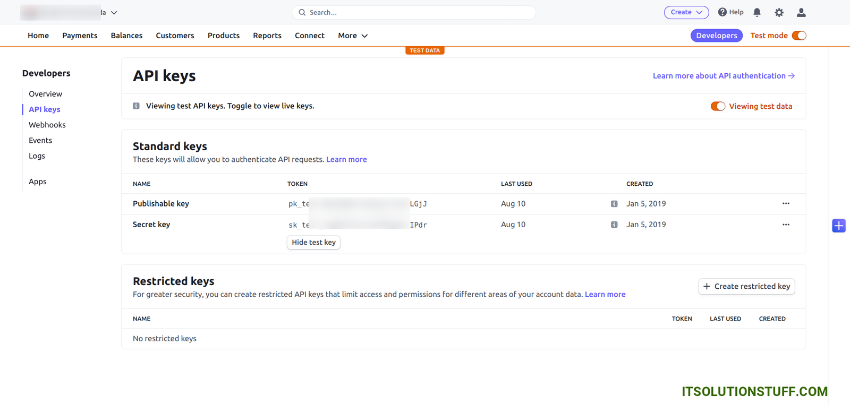Click info icon beside Publishable key created date
This screenshot has height=405, width=850.
coord(614,204)
